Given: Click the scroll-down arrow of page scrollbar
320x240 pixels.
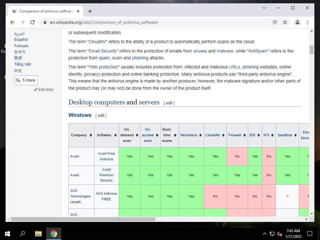Looking at the screenshot, I should click(x=312, y=214).
